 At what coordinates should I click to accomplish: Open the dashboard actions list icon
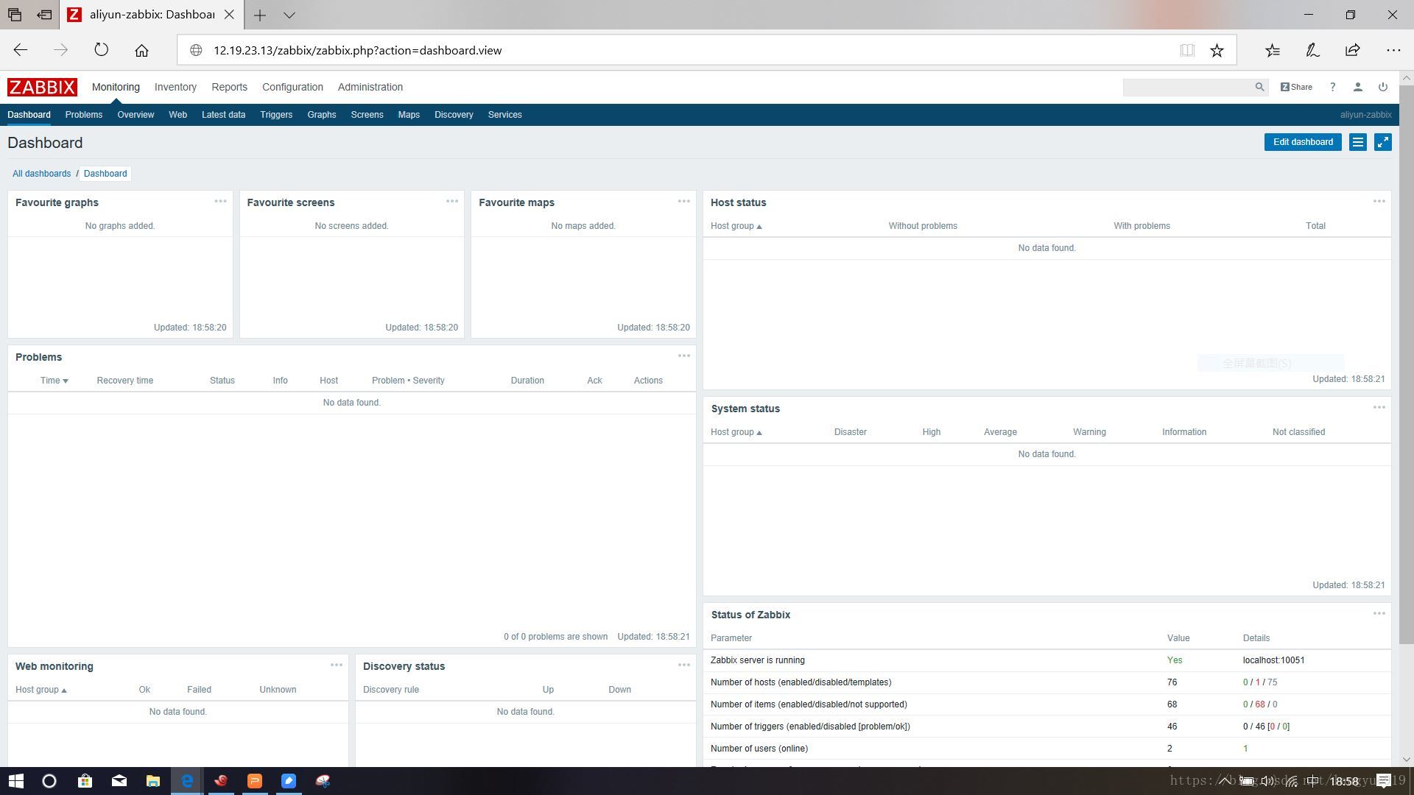[x=1357, y=142]
